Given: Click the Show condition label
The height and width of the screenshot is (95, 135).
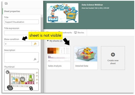Looking at the screenshot, I should pyautogui.click(x=12, y=39).
